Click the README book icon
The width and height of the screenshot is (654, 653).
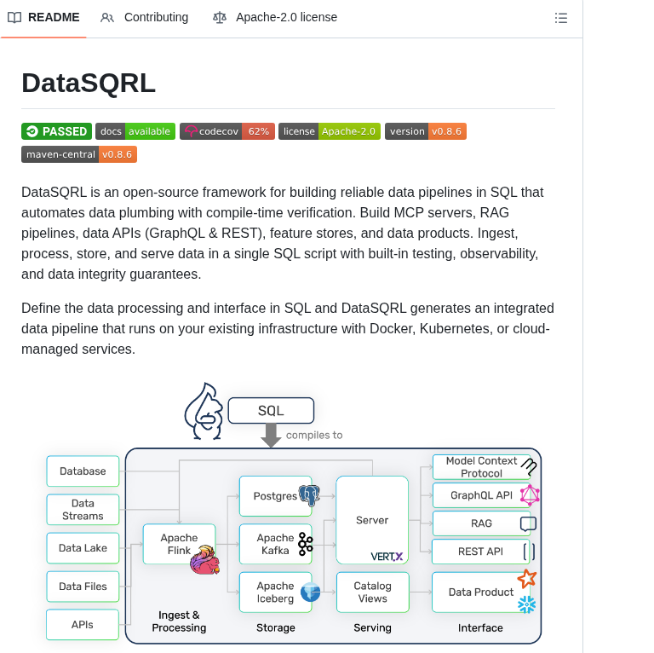[14, 18]
